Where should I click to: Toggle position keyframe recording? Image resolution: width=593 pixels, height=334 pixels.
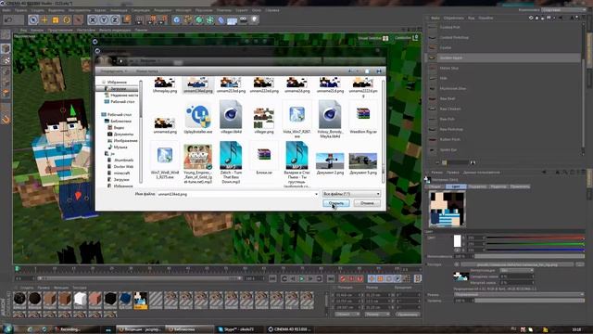pos(372,278)
